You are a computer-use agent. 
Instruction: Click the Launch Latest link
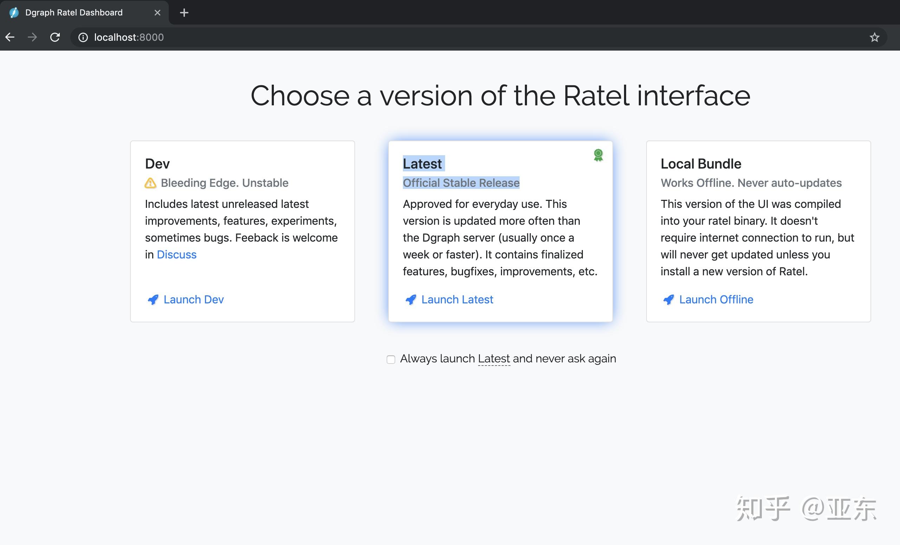457,300
